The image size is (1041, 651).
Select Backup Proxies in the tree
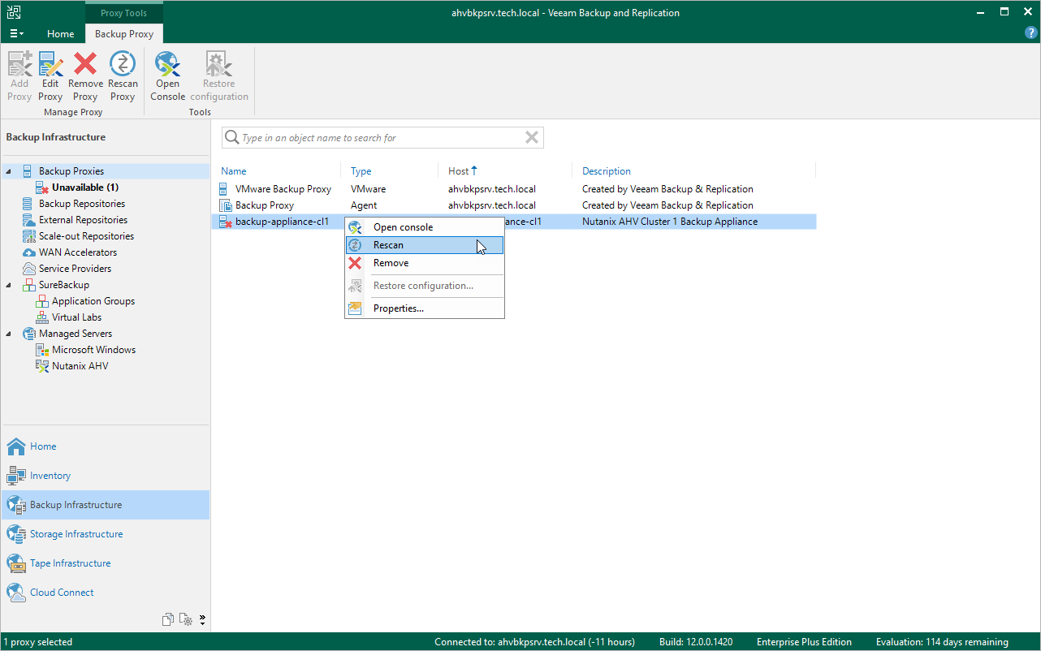point(71,171)
